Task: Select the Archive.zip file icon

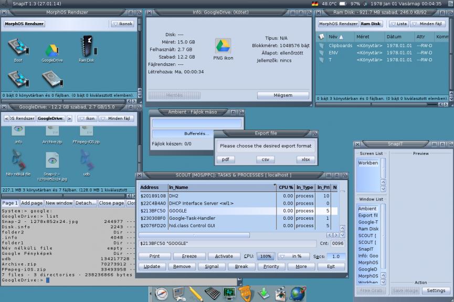Action: coord(52,135)
